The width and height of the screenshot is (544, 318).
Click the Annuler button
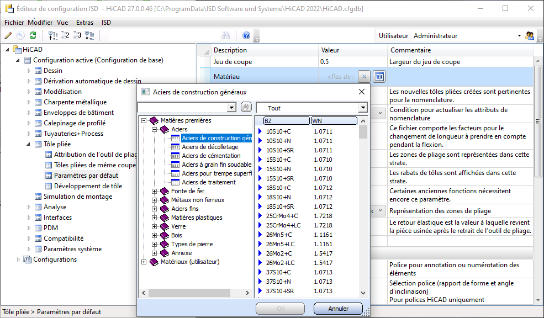pos(338,309)
